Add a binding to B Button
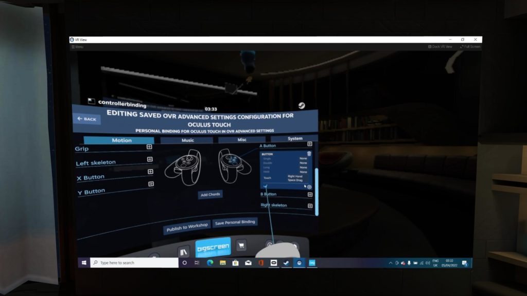This screenshot has width=527, height=296. 310,194
